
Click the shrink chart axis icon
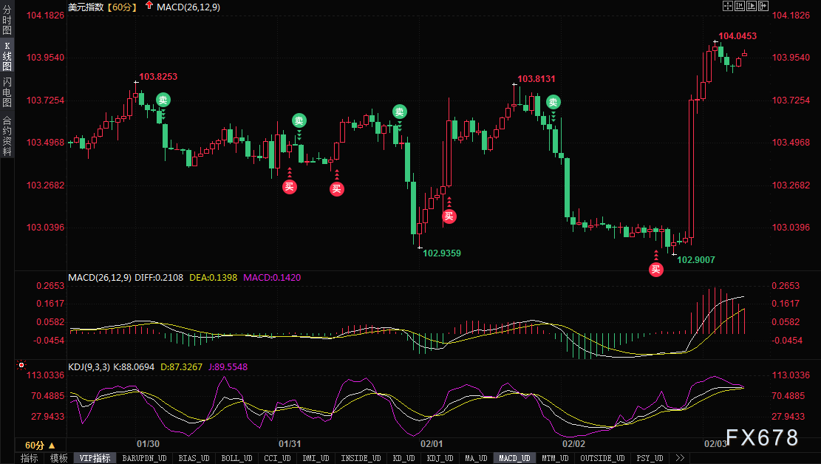pyautogui.click(x=740, y=6)
